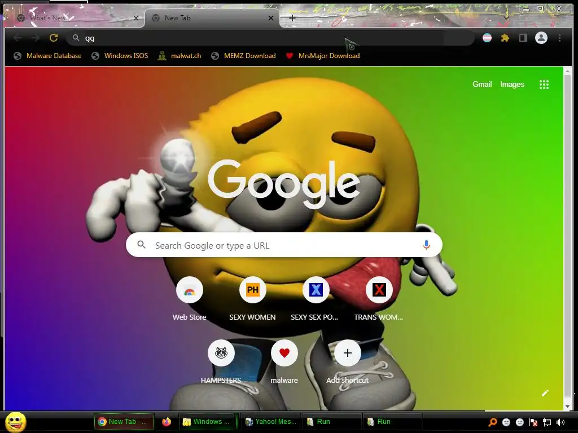Open the HAMPSTERS shortcut
Viewport: 578px width, 433px height.
[x=221, y=353]
